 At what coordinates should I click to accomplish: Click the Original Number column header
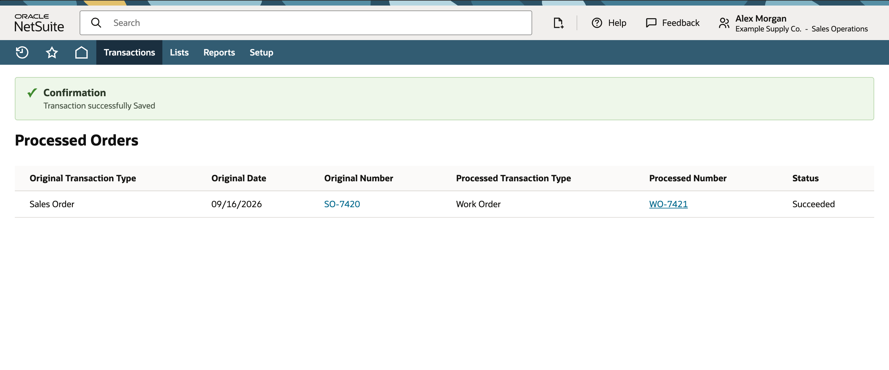pos(359,178)
